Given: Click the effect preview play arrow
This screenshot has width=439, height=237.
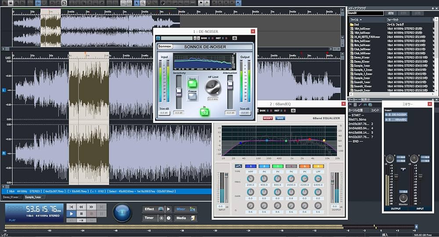Looking at the screenshot, I should pos(168,209).
